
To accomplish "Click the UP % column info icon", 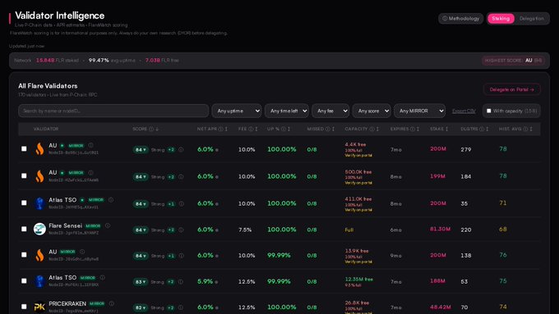I will [284, 129].
